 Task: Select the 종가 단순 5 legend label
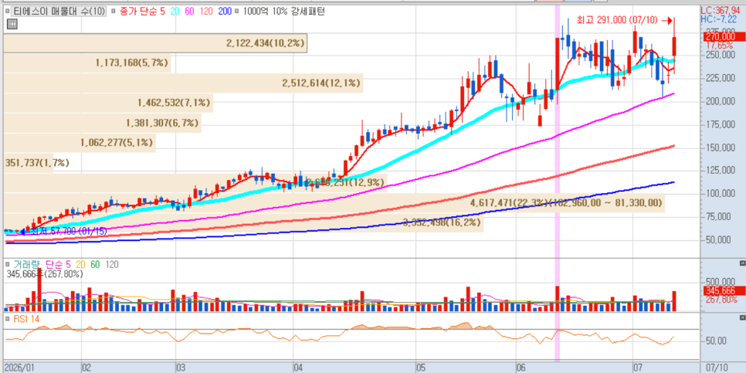(142, 12)
